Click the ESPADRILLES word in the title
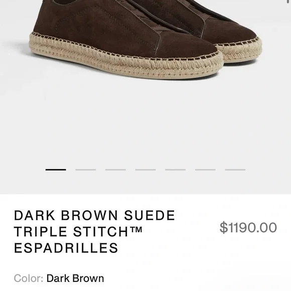Image resolution: width=291 pixels, height=291 pixels. coord(66,248)
